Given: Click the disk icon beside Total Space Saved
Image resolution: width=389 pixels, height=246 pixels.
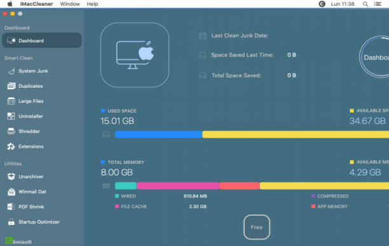Looking at the screenshot, I should coord(203,76).
